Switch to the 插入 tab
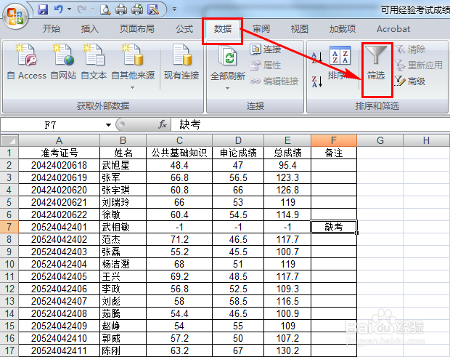This screenshot has width=450, height=357. tap(89, 29)
